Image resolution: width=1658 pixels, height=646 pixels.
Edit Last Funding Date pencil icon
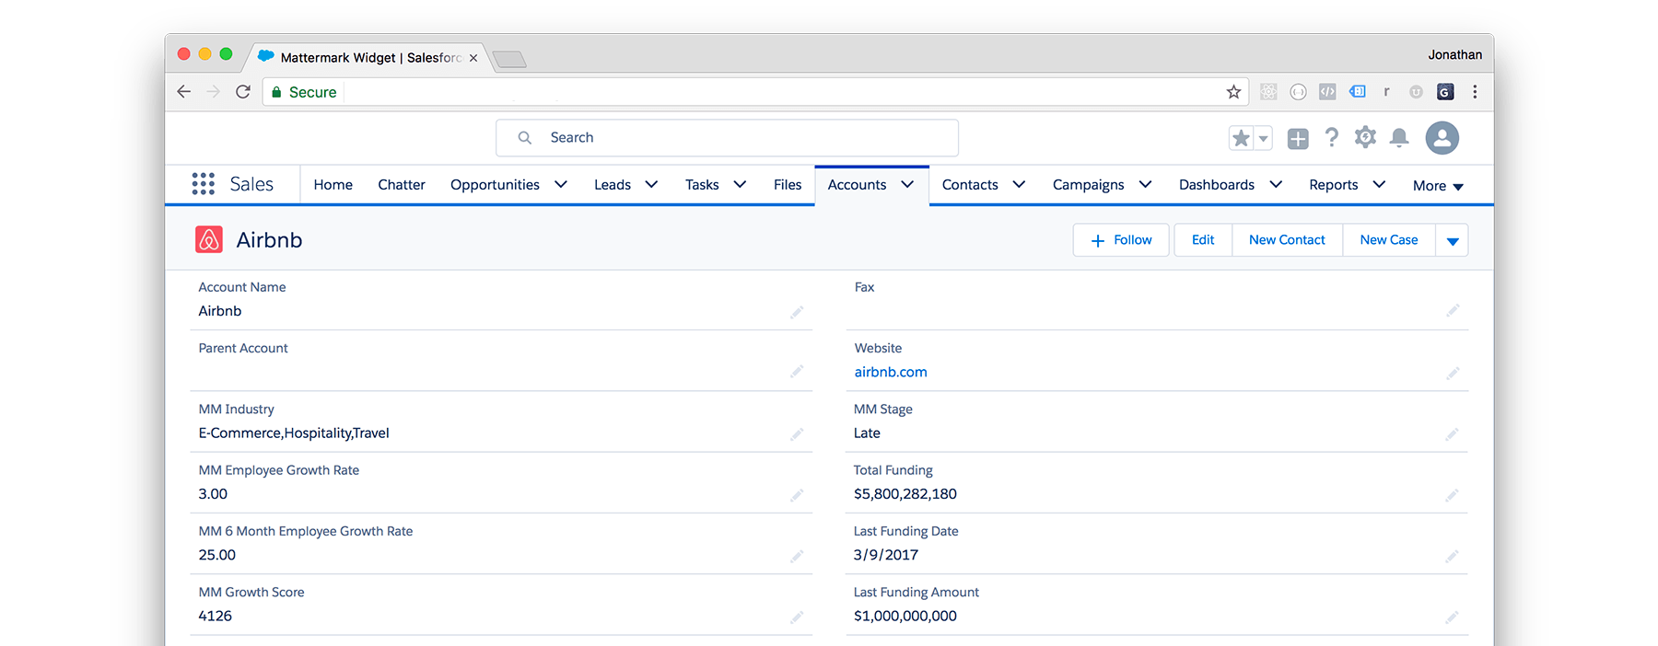pos(1452,556)
